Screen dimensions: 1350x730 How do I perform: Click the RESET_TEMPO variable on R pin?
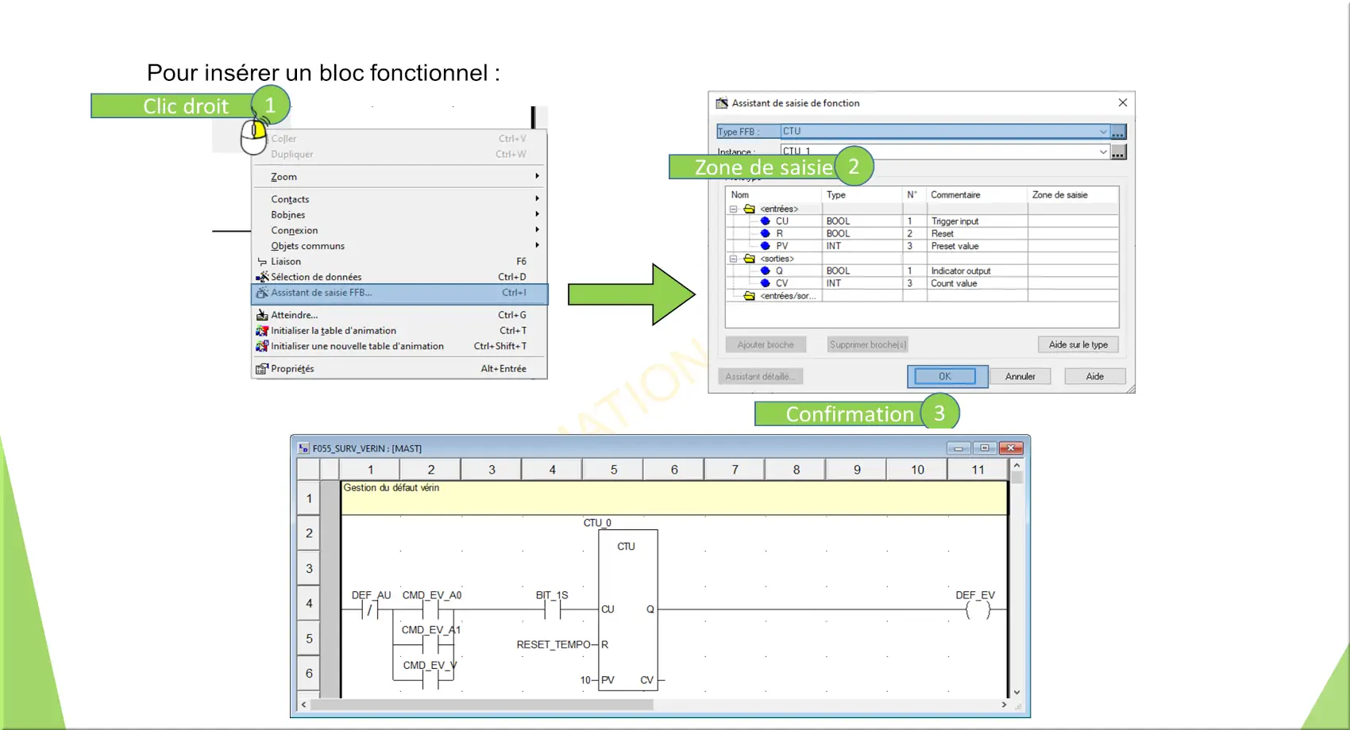(553, 645)
